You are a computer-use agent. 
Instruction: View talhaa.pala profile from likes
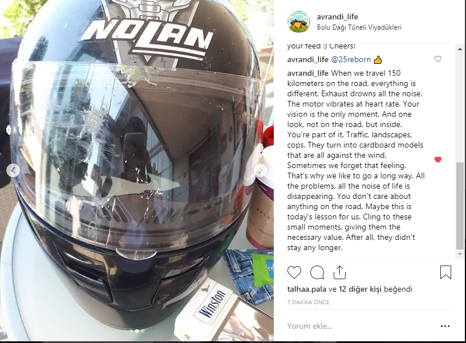pos(307,289)
